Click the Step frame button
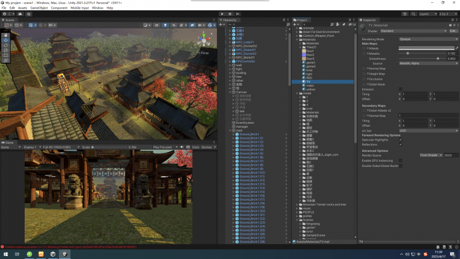The height and width of the screenshot is (259, 460). click(237, 14)
